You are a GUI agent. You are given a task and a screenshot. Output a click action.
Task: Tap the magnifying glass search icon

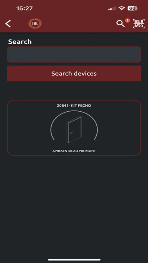point(120,24)
